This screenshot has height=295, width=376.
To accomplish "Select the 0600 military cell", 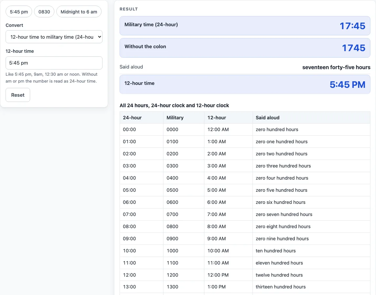I will pos(184,202).
